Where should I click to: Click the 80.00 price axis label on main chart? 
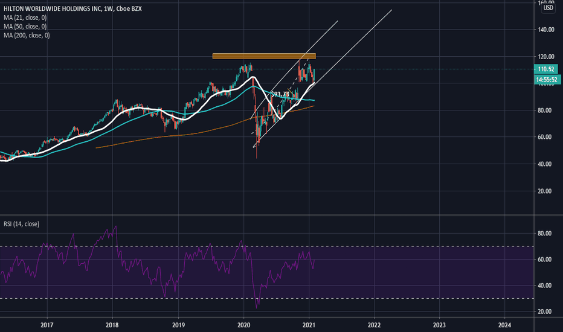pyautogui.click(x=544, y=110)
